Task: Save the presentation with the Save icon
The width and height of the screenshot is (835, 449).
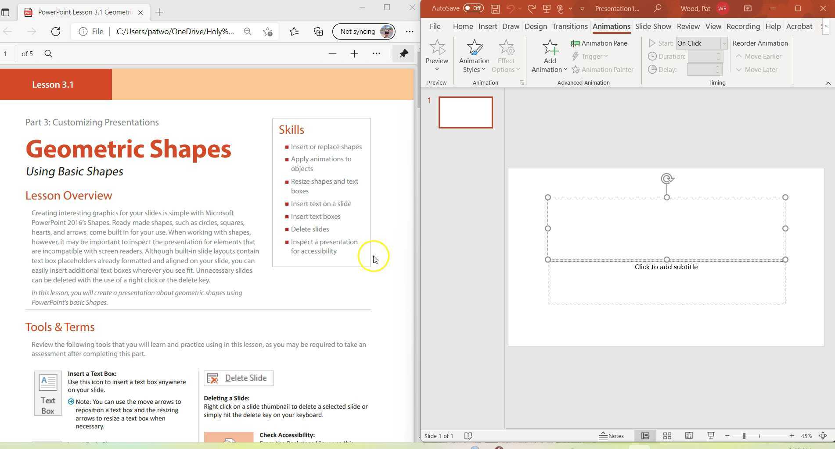Action: [495, 8]
